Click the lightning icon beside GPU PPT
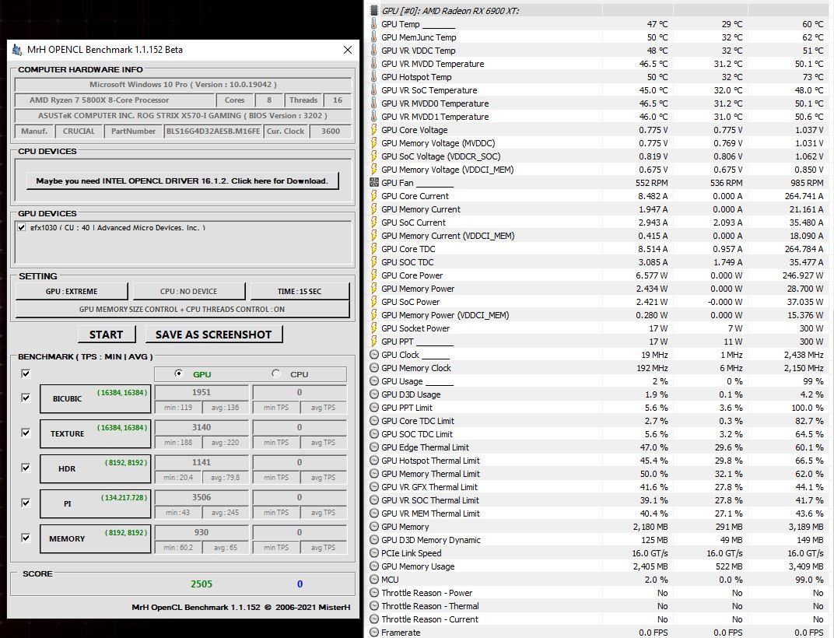This screenshot has width=834, height=638. coord(374,341)
